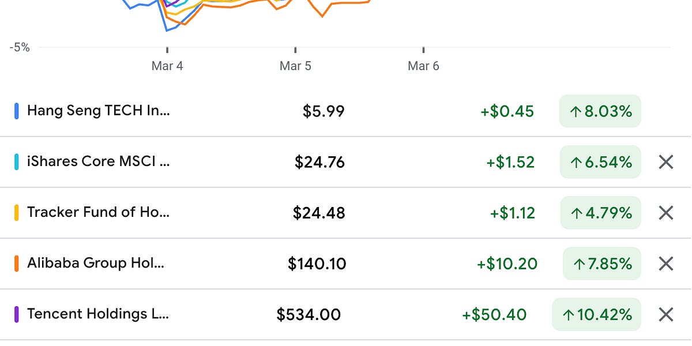Click the orange Alibaba color marker
692x346 pixels.
tap(17, 263)
